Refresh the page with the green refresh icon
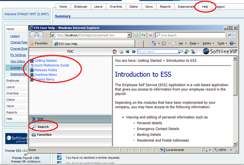This screenshot has height=165, width=244. tap(143, 35)
